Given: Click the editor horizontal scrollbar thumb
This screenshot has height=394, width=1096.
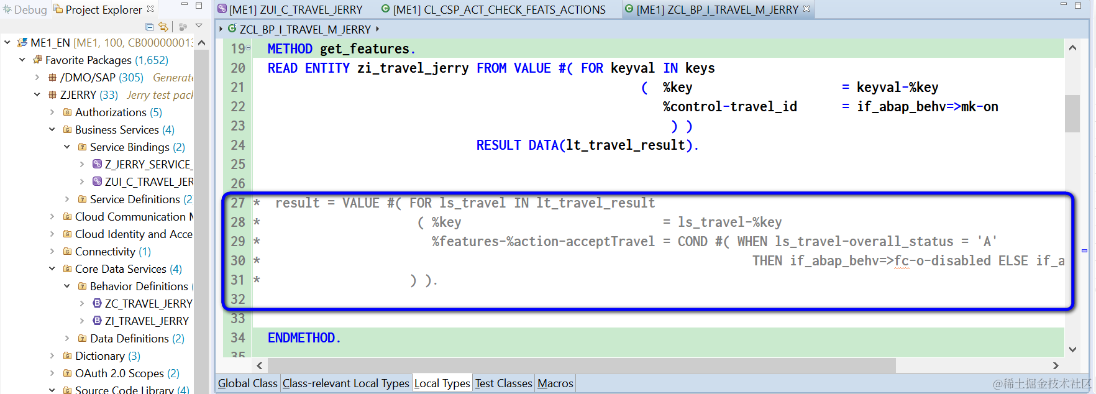Looking at the screenshot, I should (x=582, y=365).
